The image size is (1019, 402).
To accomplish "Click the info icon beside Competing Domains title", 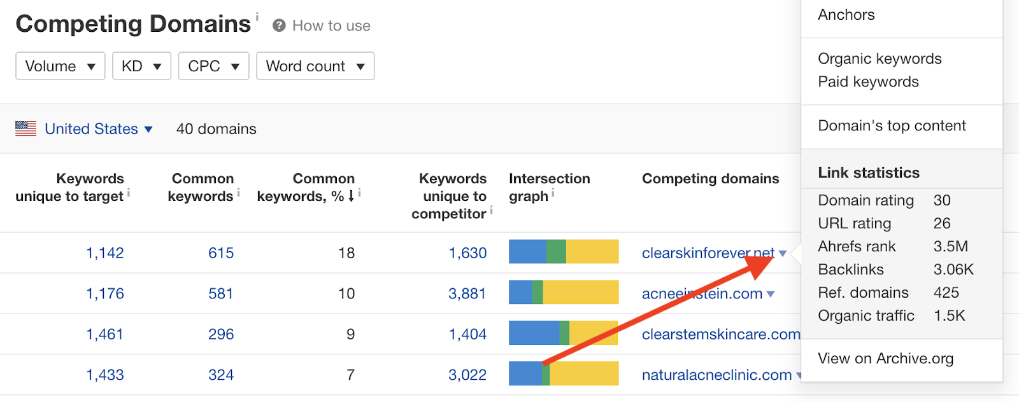I will click(257, 16).
